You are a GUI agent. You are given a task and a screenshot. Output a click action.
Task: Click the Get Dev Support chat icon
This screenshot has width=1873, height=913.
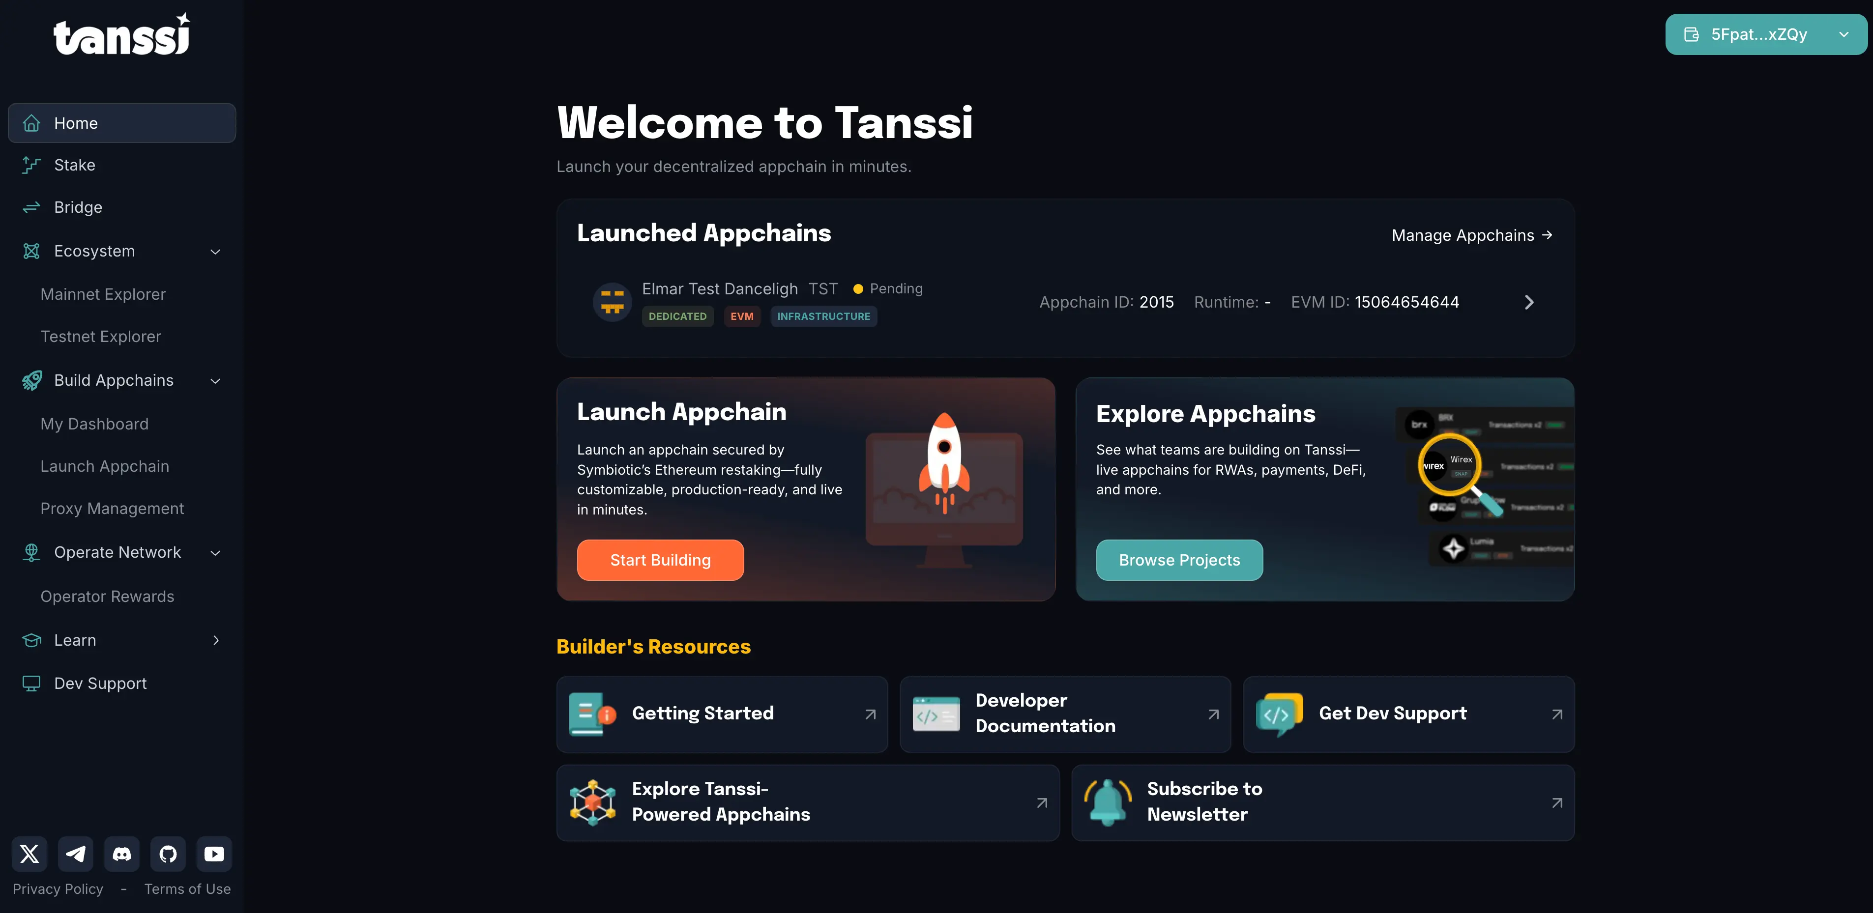1280,714
